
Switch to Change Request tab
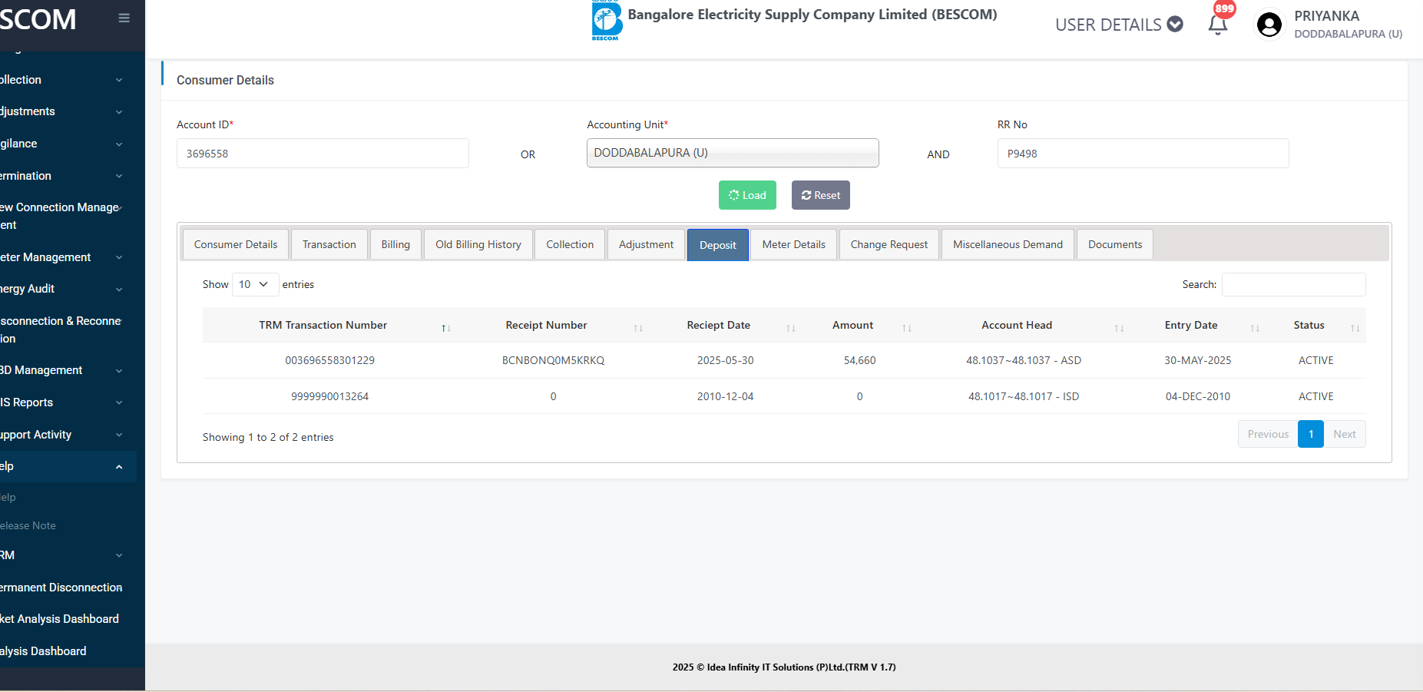pos(889,244)
